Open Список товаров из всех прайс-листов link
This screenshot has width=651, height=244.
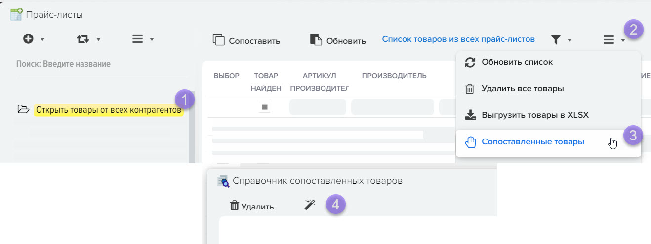click(458, 39)
